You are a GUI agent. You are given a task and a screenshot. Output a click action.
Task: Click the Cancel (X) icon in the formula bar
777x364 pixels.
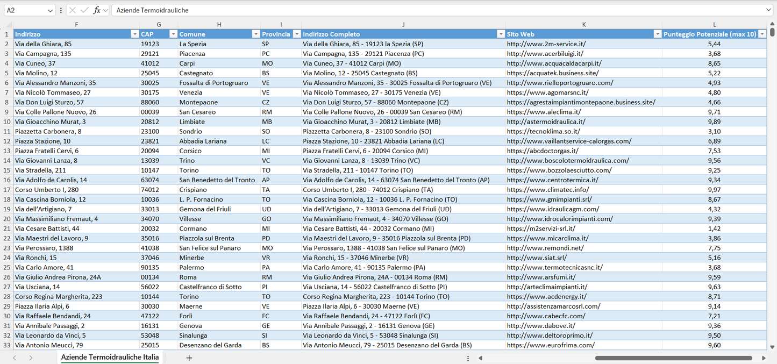(72, 10)
